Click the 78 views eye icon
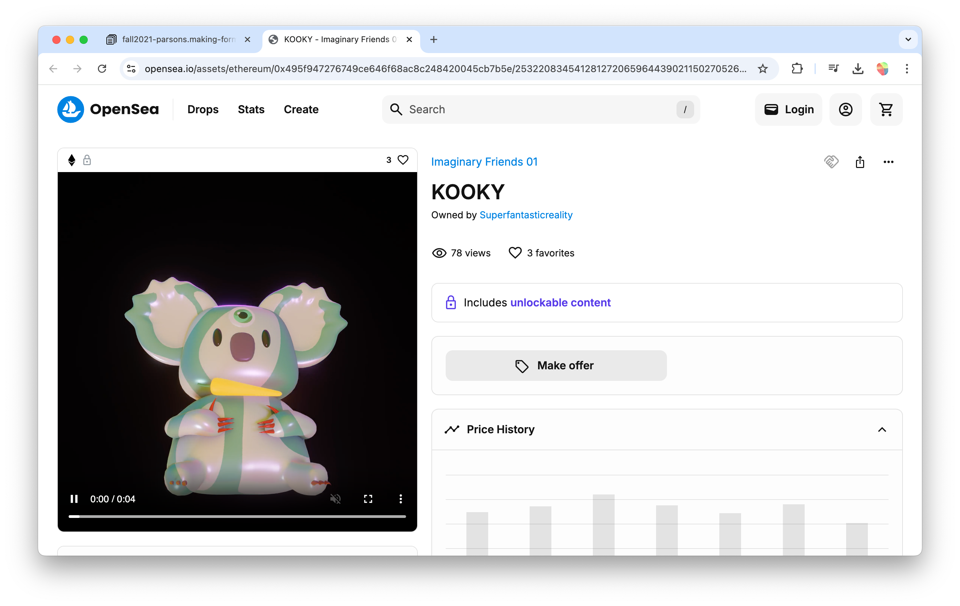Image resolution: width=960 pixels, height=606 pixels. (x=439, y=253)
